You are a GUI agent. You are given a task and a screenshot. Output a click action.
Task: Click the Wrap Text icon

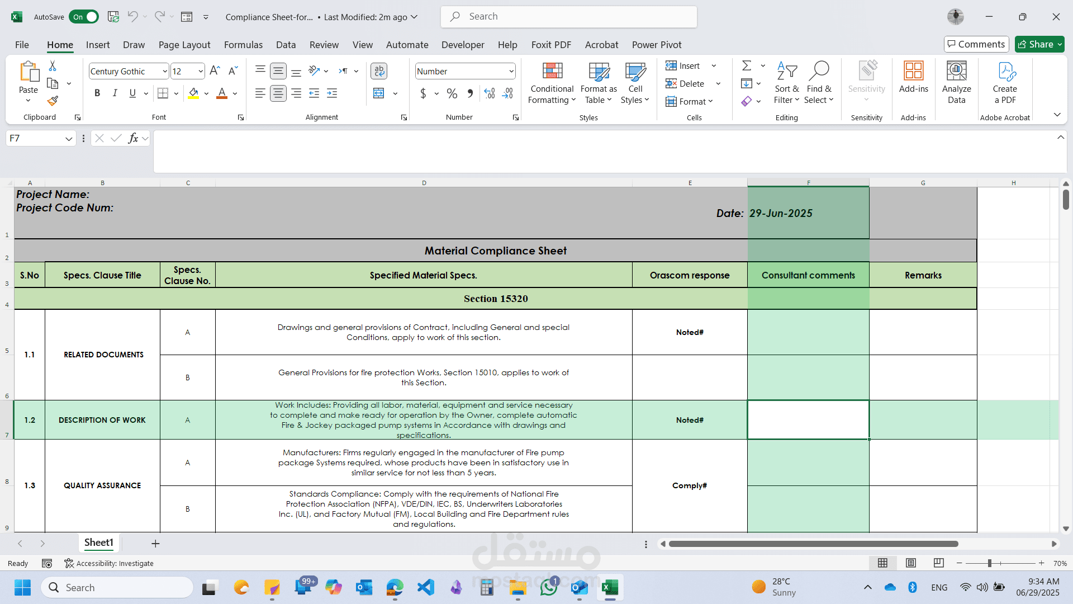(379, 71)
